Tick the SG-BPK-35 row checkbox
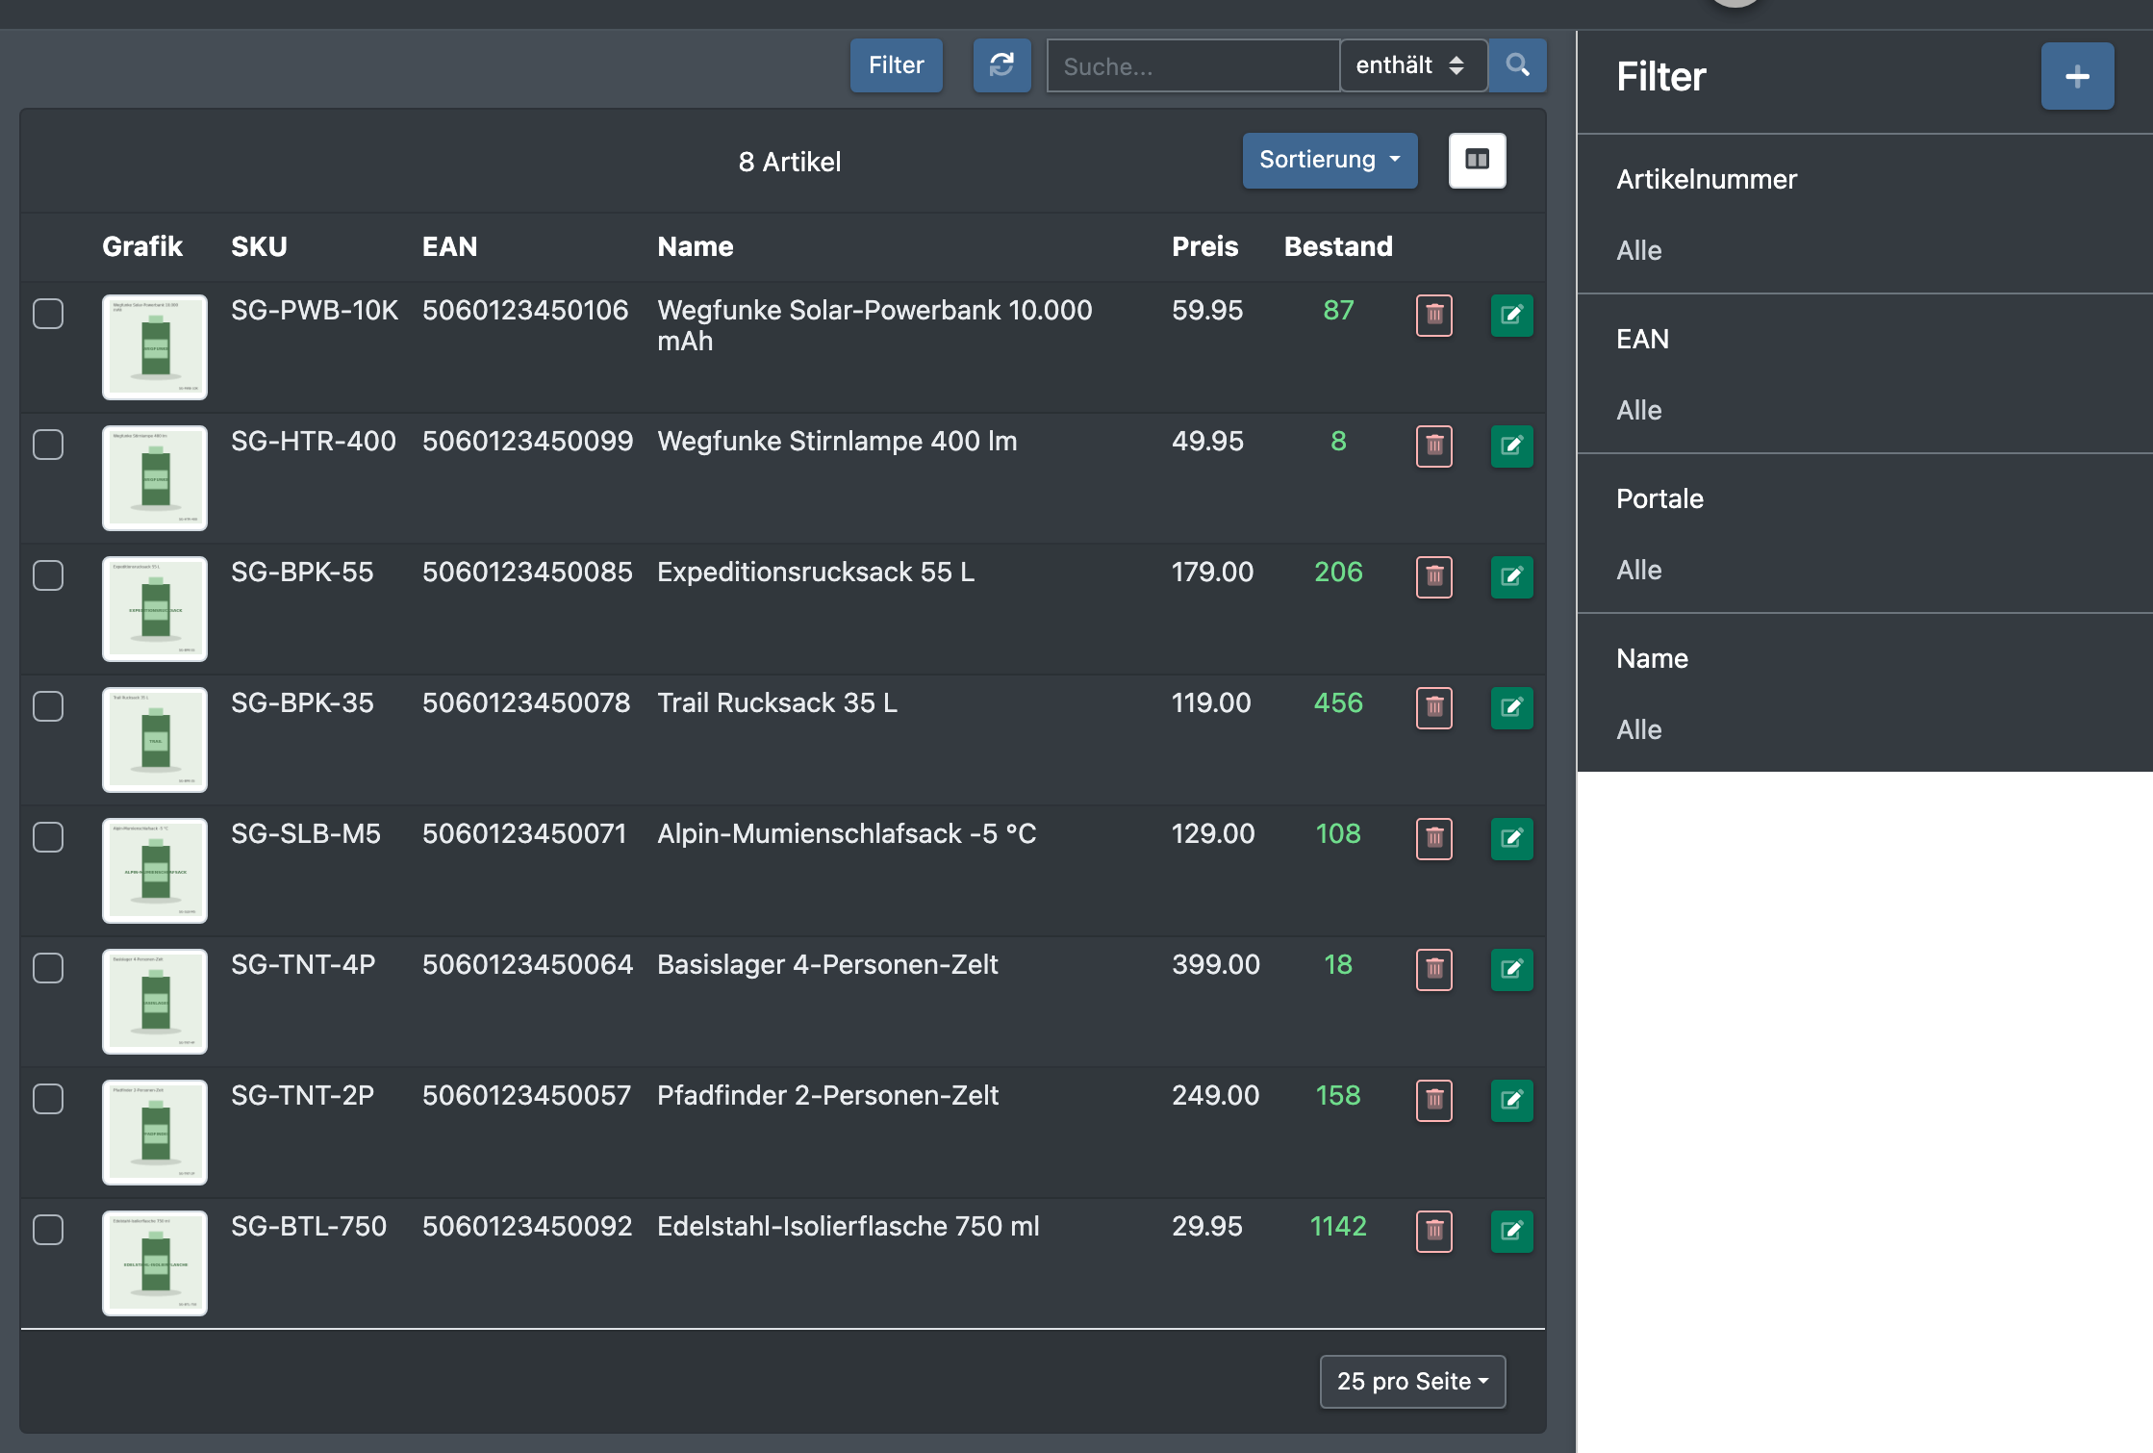This screenshot has width=2153, height=1453. [48, 706]
